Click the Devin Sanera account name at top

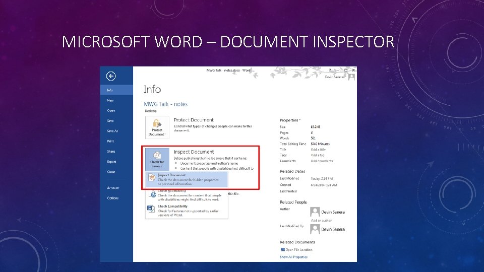(x=335, y=77)
